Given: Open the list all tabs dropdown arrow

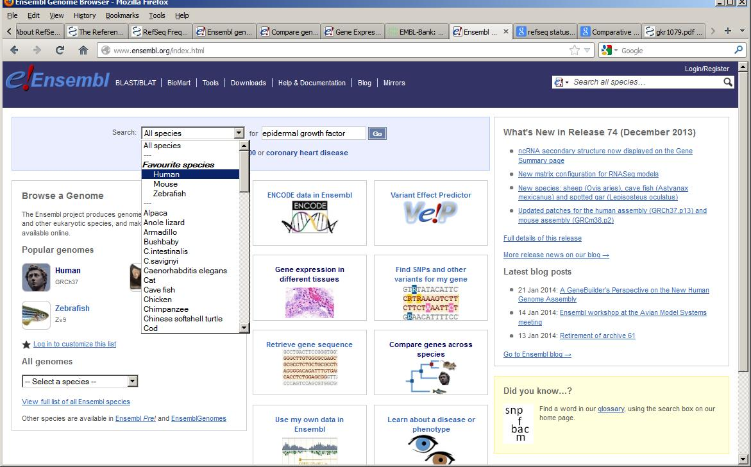Looking at the screenshot, I should pyautogui.click(x=743, y=31).
